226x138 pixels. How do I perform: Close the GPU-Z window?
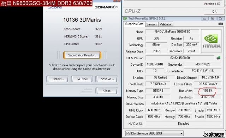click(x=221, y=18)
